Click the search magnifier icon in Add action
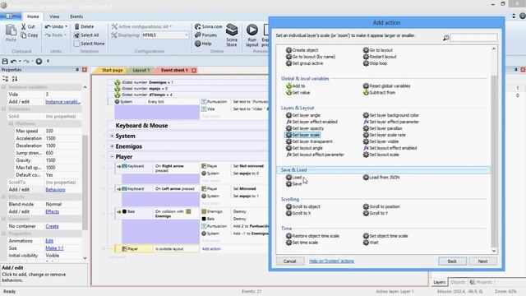 445,38
